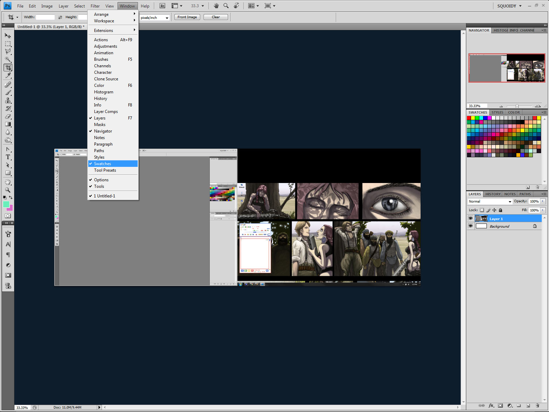The image size is (549, 412).
Task: Uncheck Layers in the Window menu
Action: 113,118
